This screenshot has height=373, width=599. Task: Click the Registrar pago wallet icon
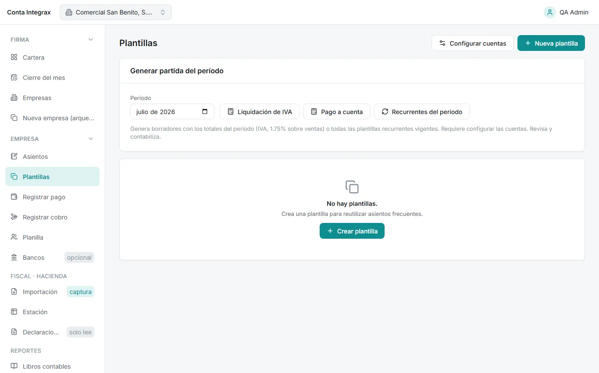point(14,197)
